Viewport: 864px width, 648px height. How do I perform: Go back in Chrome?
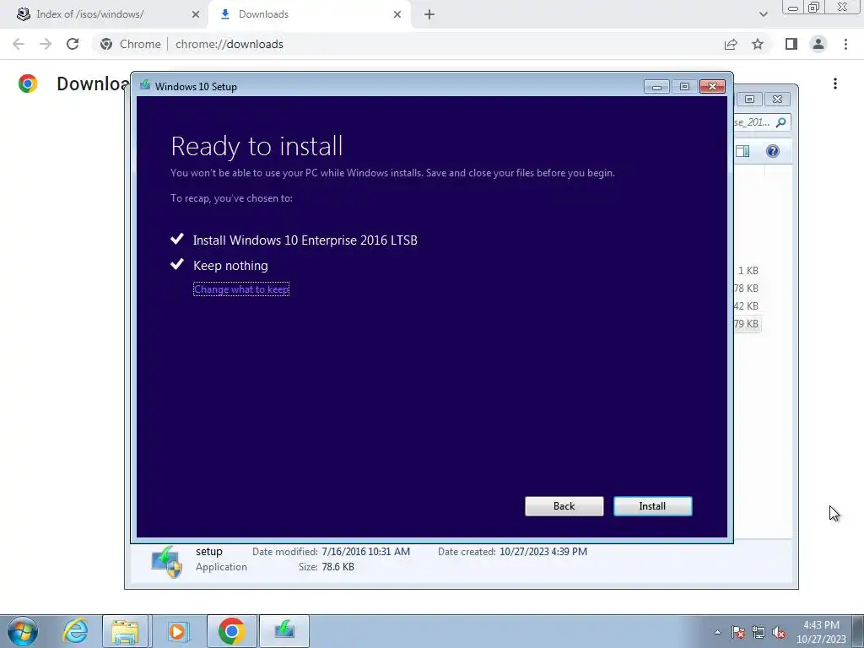click(19, 44)
